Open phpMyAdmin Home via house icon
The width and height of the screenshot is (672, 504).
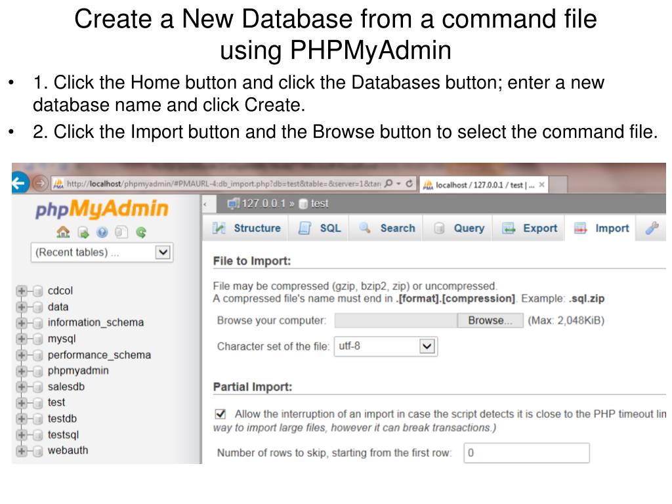tap(63, 232)
